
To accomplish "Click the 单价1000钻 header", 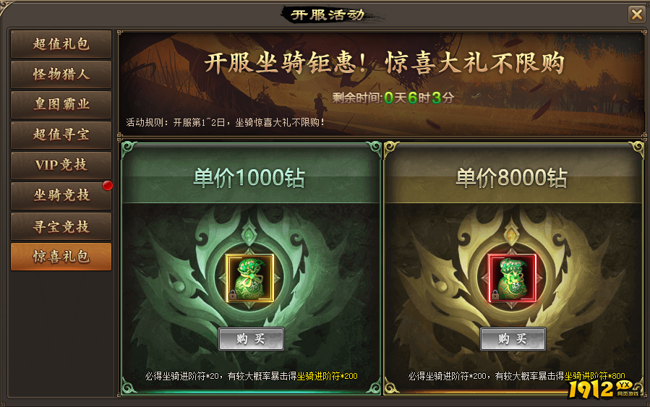I will [x=249, y=178].
